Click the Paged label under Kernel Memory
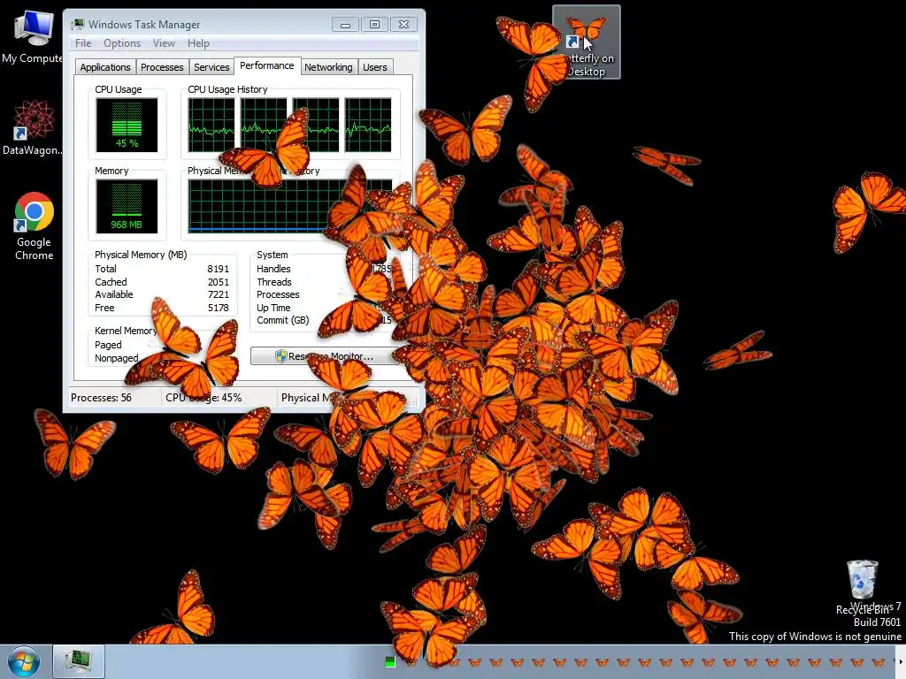The height and width of the screenshot is (679, 906). pyautogui.click(x=108, y=345)
